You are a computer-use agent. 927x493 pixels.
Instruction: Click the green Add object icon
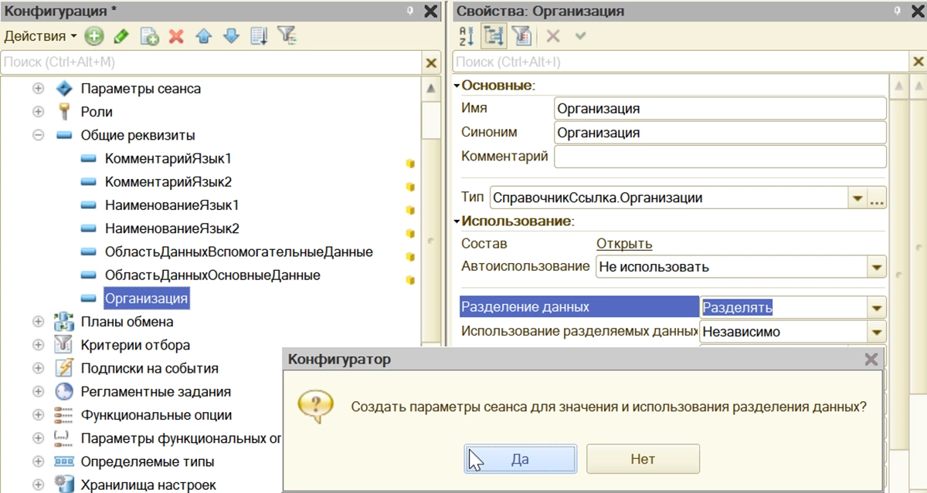pos(94,36)
